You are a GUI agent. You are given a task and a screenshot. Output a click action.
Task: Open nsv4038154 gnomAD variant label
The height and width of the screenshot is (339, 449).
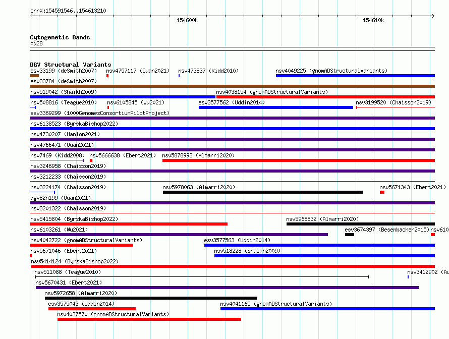pos(272,92)
